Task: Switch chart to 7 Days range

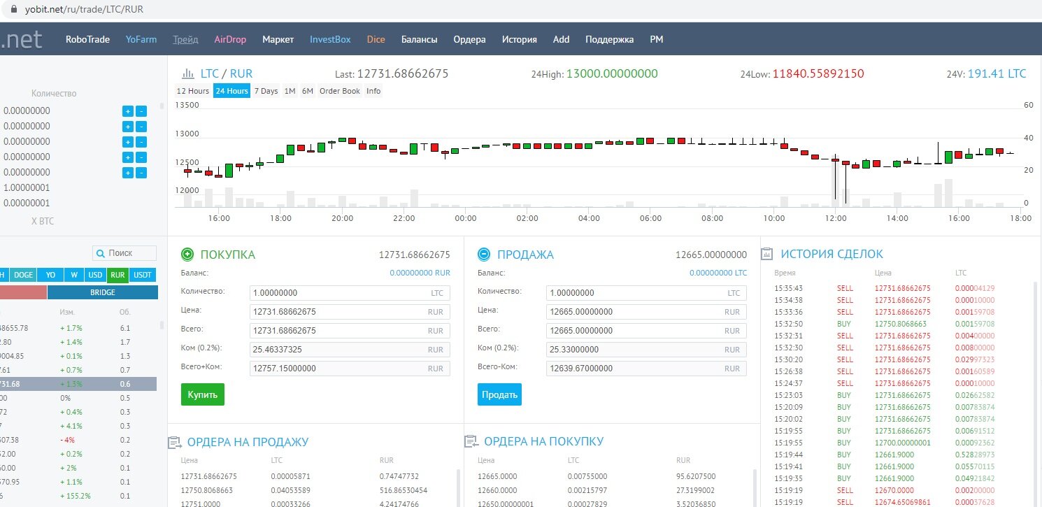Action: (x=266, y=91)
